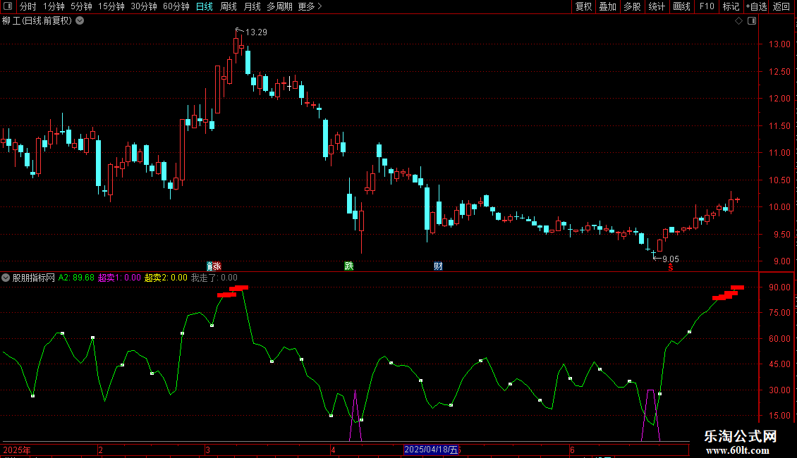Click month 6 label on the time axis

[572, 450]
